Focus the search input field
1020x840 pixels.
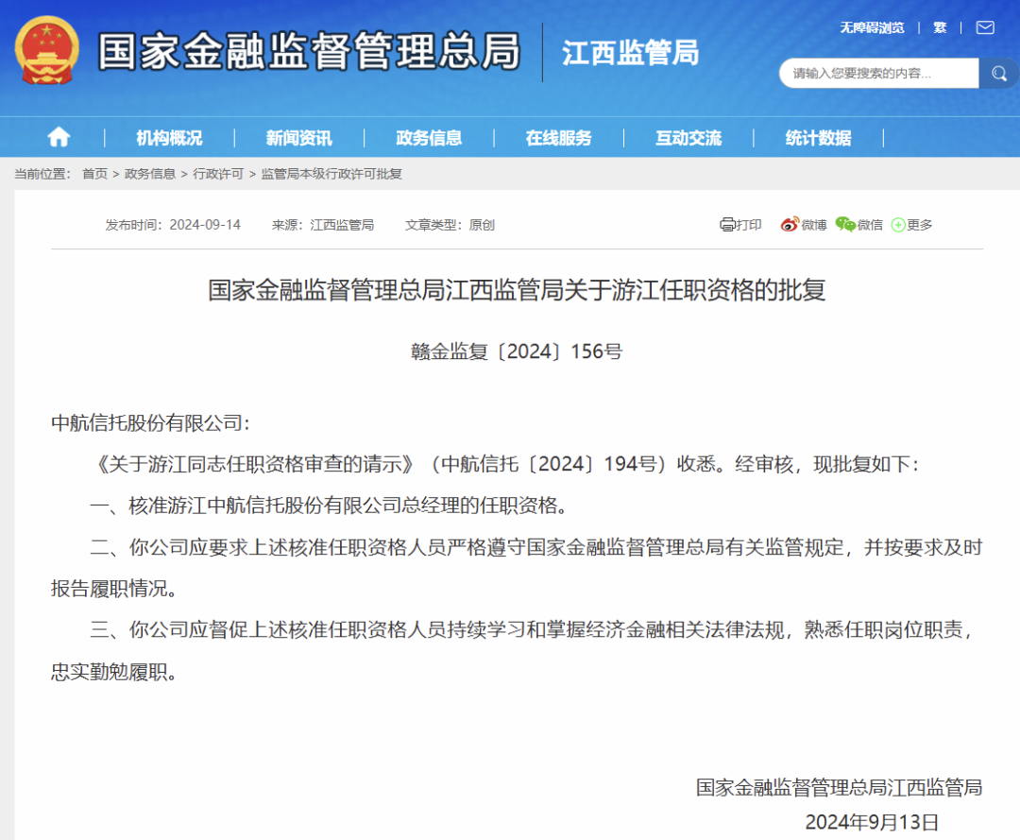click(x=879, y=74)
